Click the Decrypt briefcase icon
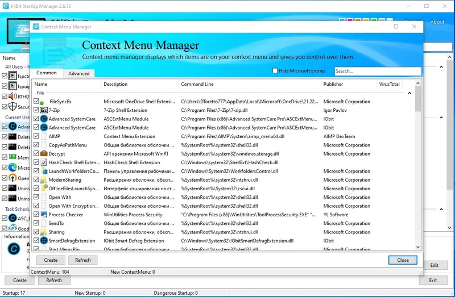Viewport: 455px width, 297px height. click(x=44, y=153)
